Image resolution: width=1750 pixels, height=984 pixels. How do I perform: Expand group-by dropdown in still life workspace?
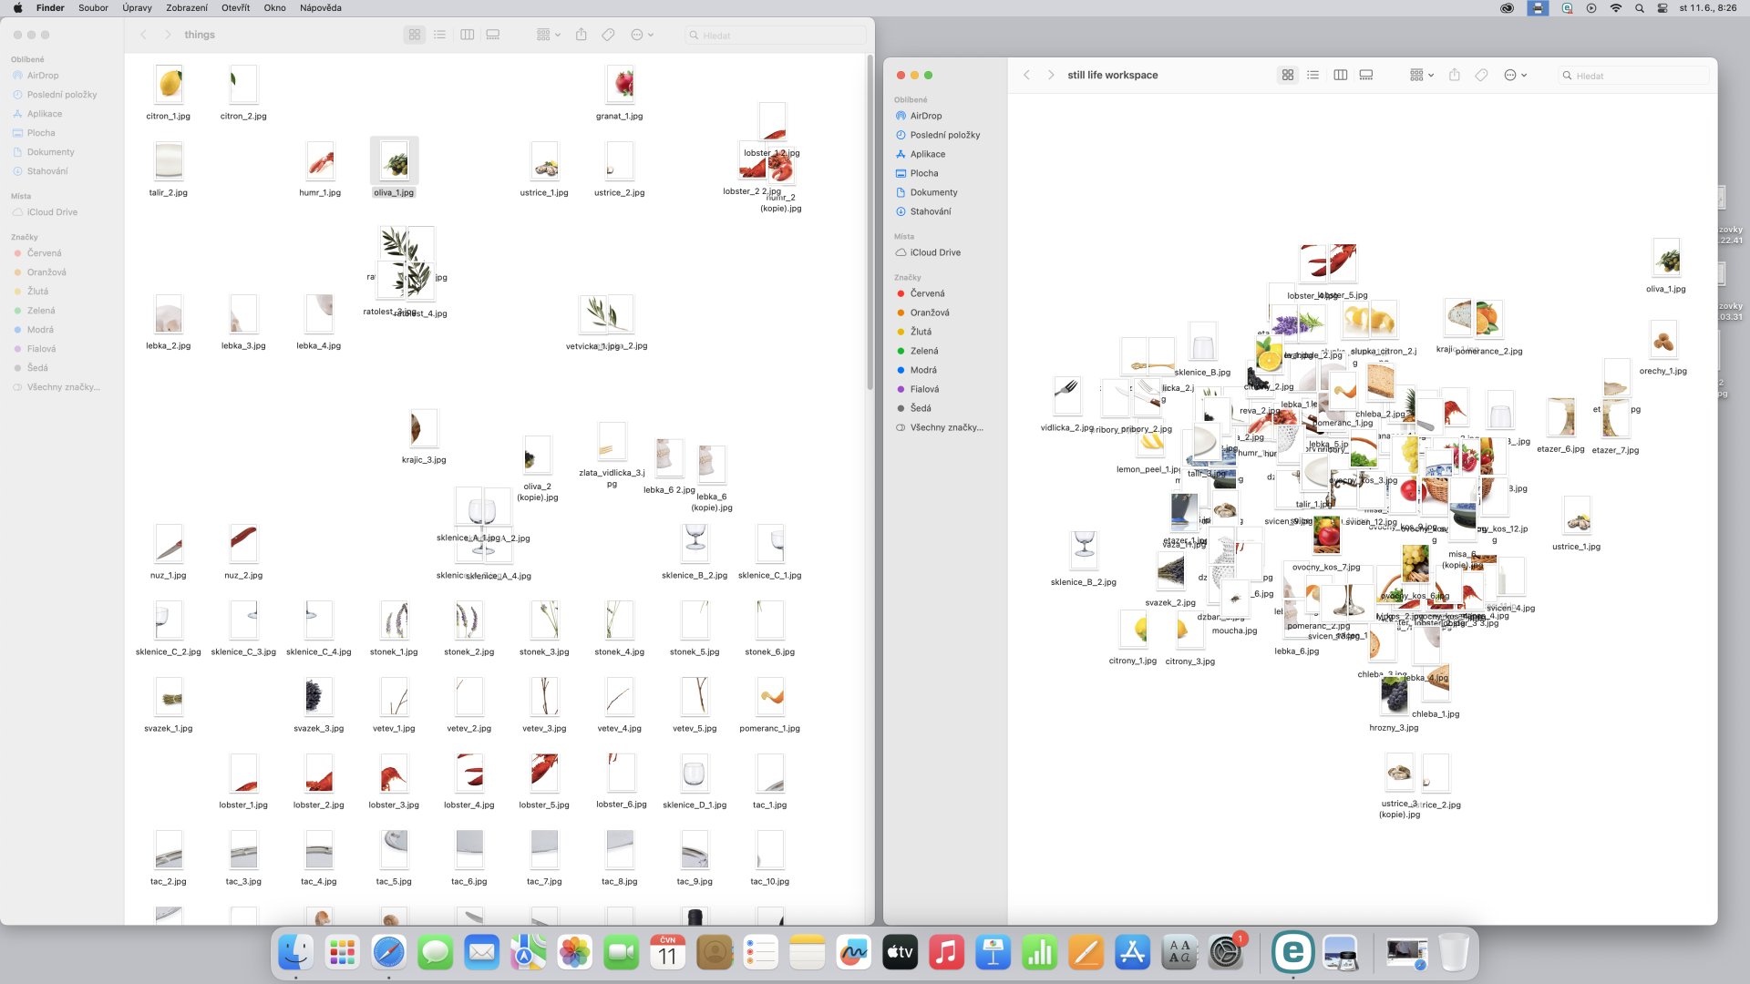coord(1421,76)
